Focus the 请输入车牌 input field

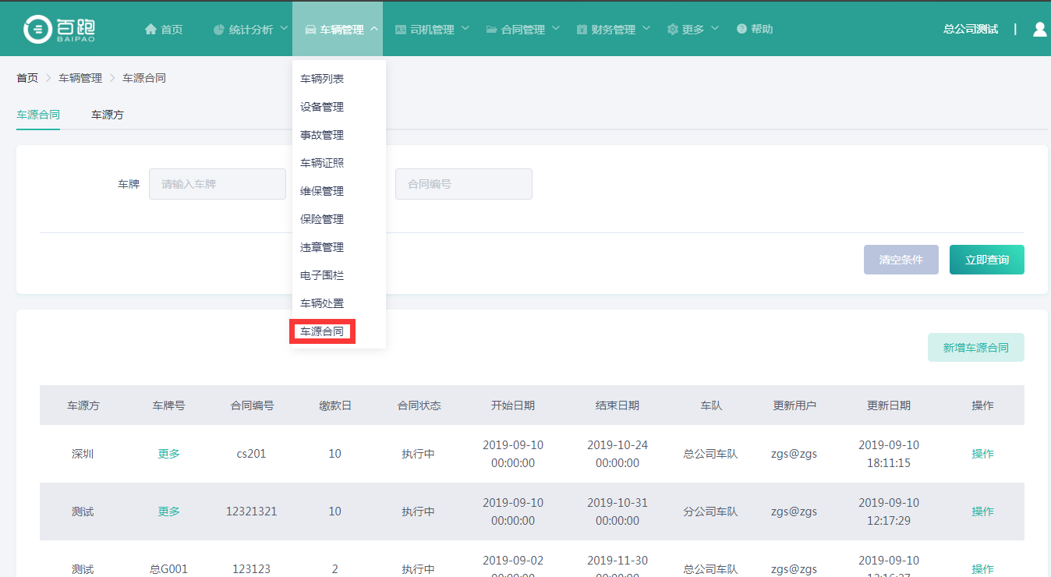click(x=218, y=185)
